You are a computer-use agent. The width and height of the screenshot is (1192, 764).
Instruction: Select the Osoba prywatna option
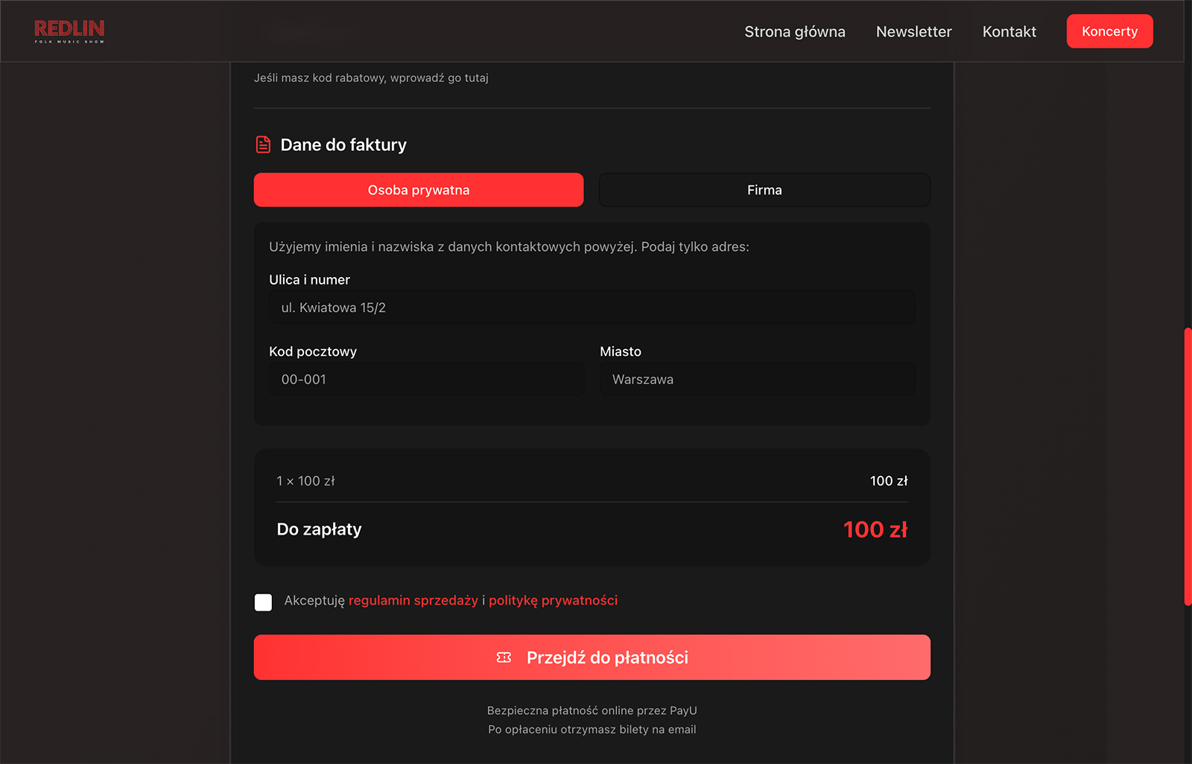click(418, 190)
